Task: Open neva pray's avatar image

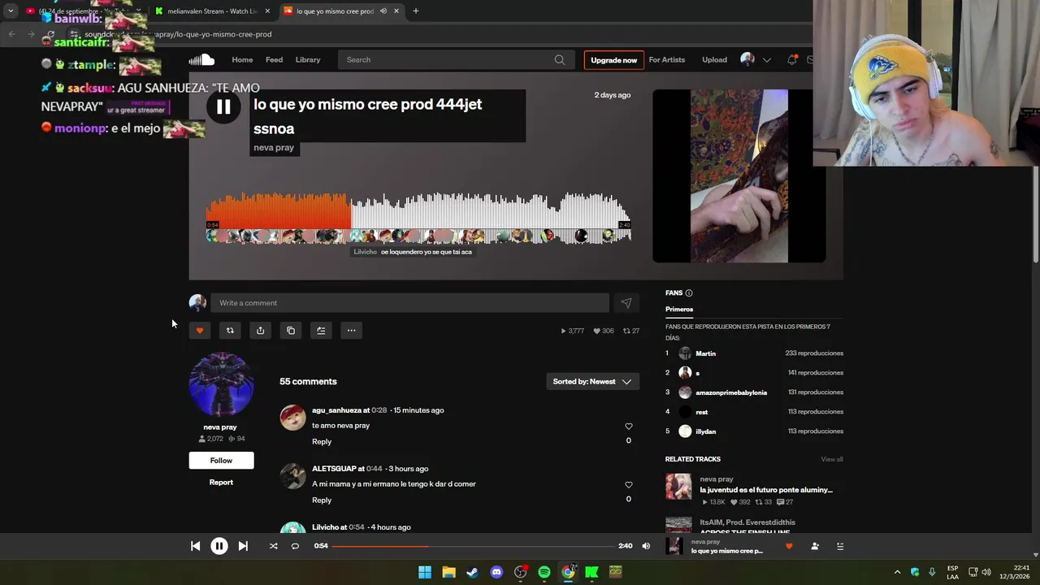Action: 221,385
